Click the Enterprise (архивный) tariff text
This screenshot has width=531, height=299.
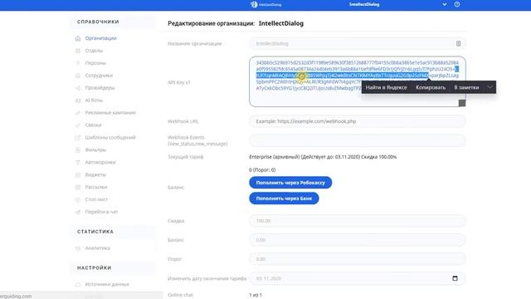323,157
